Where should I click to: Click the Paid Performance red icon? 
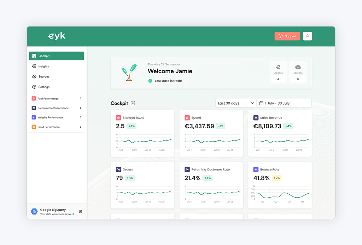[x=34, y=98]
